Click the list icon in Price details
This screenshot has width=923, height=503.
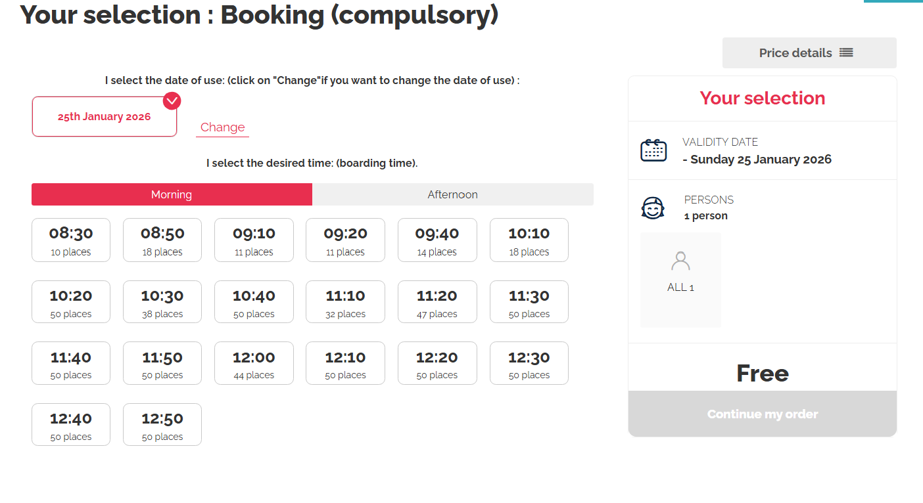[x=846, y=53]
